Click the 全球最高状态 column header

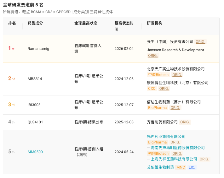coord(86,23)
